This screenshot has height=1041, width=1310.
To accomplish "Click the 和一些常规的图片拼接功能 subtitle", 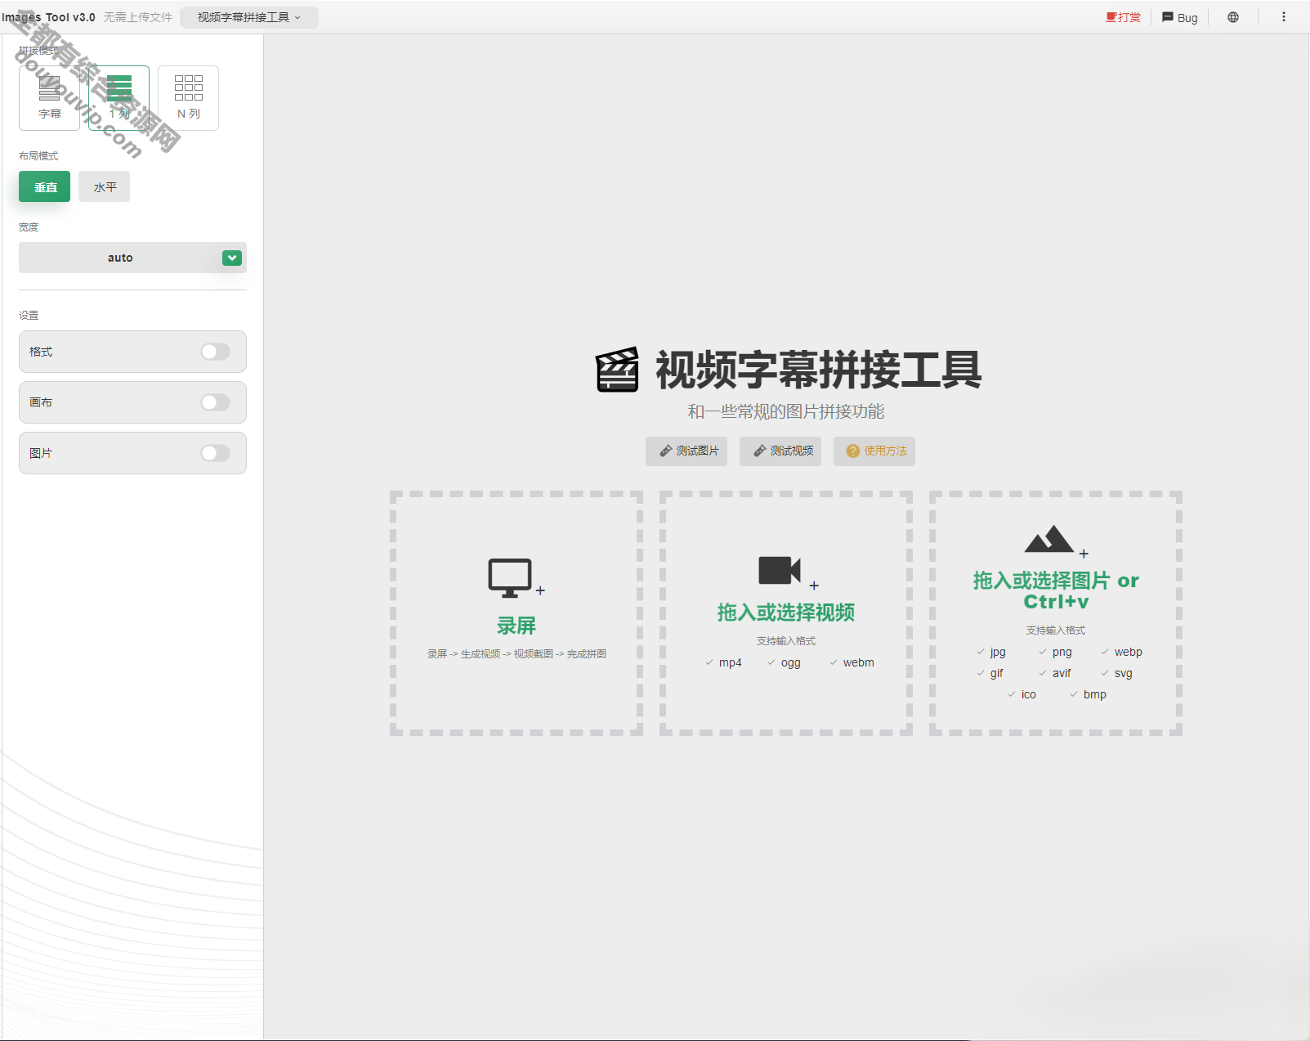I will coord(786,411).
